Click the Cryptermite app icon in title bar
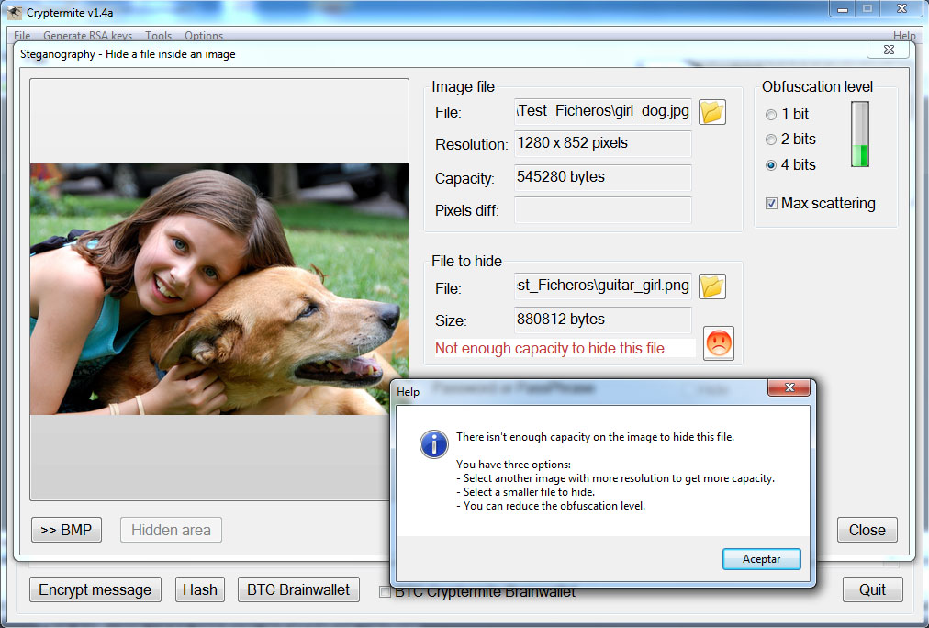This screenshot has height=628, width=929. pos(14,12)
